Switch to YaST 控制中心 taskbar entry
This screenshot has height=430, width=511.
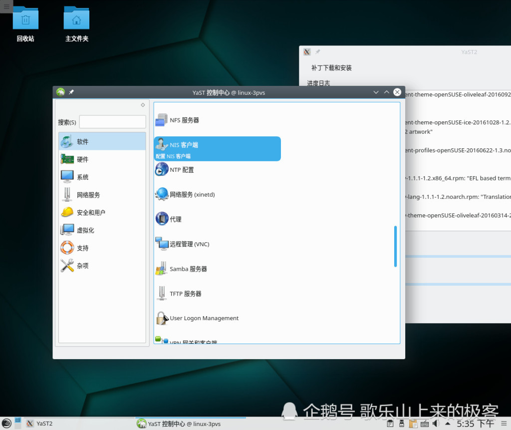click(191, 424)
